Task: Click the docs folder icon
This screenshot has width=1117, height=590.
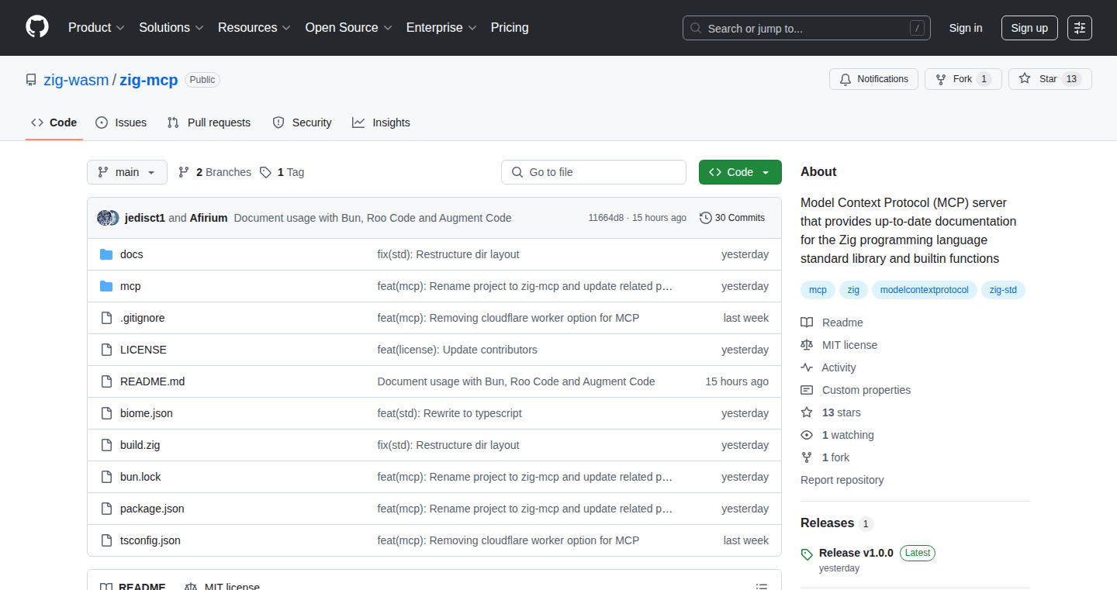Action: click(106, 254)
